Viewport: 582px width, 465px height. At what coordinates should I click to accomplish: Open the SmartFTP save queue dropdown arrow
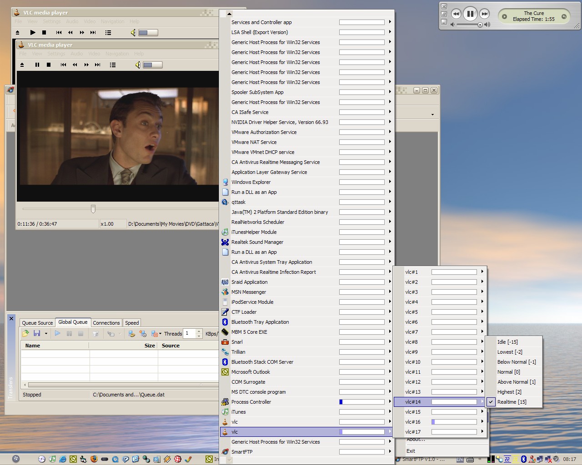click(x=46, y=334)
